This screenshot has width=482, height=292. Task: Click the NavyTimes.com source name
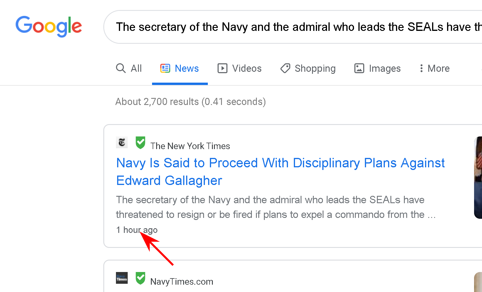(182, 282)
